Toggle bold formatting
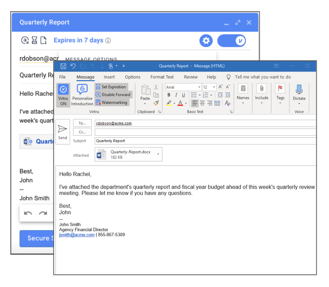 (169, 95)
